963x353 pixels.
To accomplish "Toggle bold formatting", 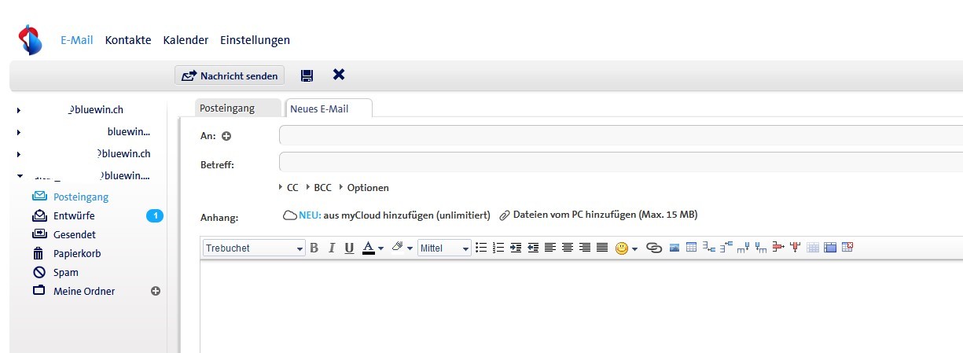I will (x=314, y=248).
